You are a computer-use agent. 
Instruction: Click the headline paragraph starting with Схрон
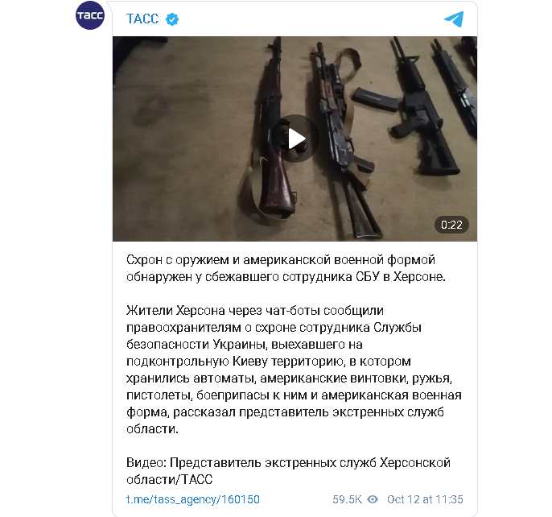[286, 268]
